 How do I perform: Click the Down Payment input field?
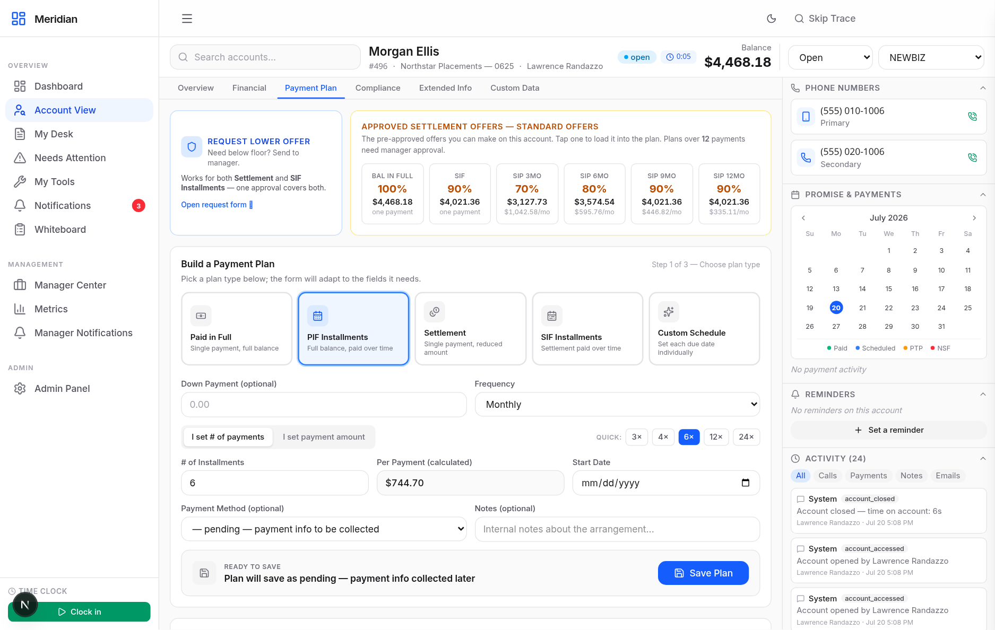point(324,405)
